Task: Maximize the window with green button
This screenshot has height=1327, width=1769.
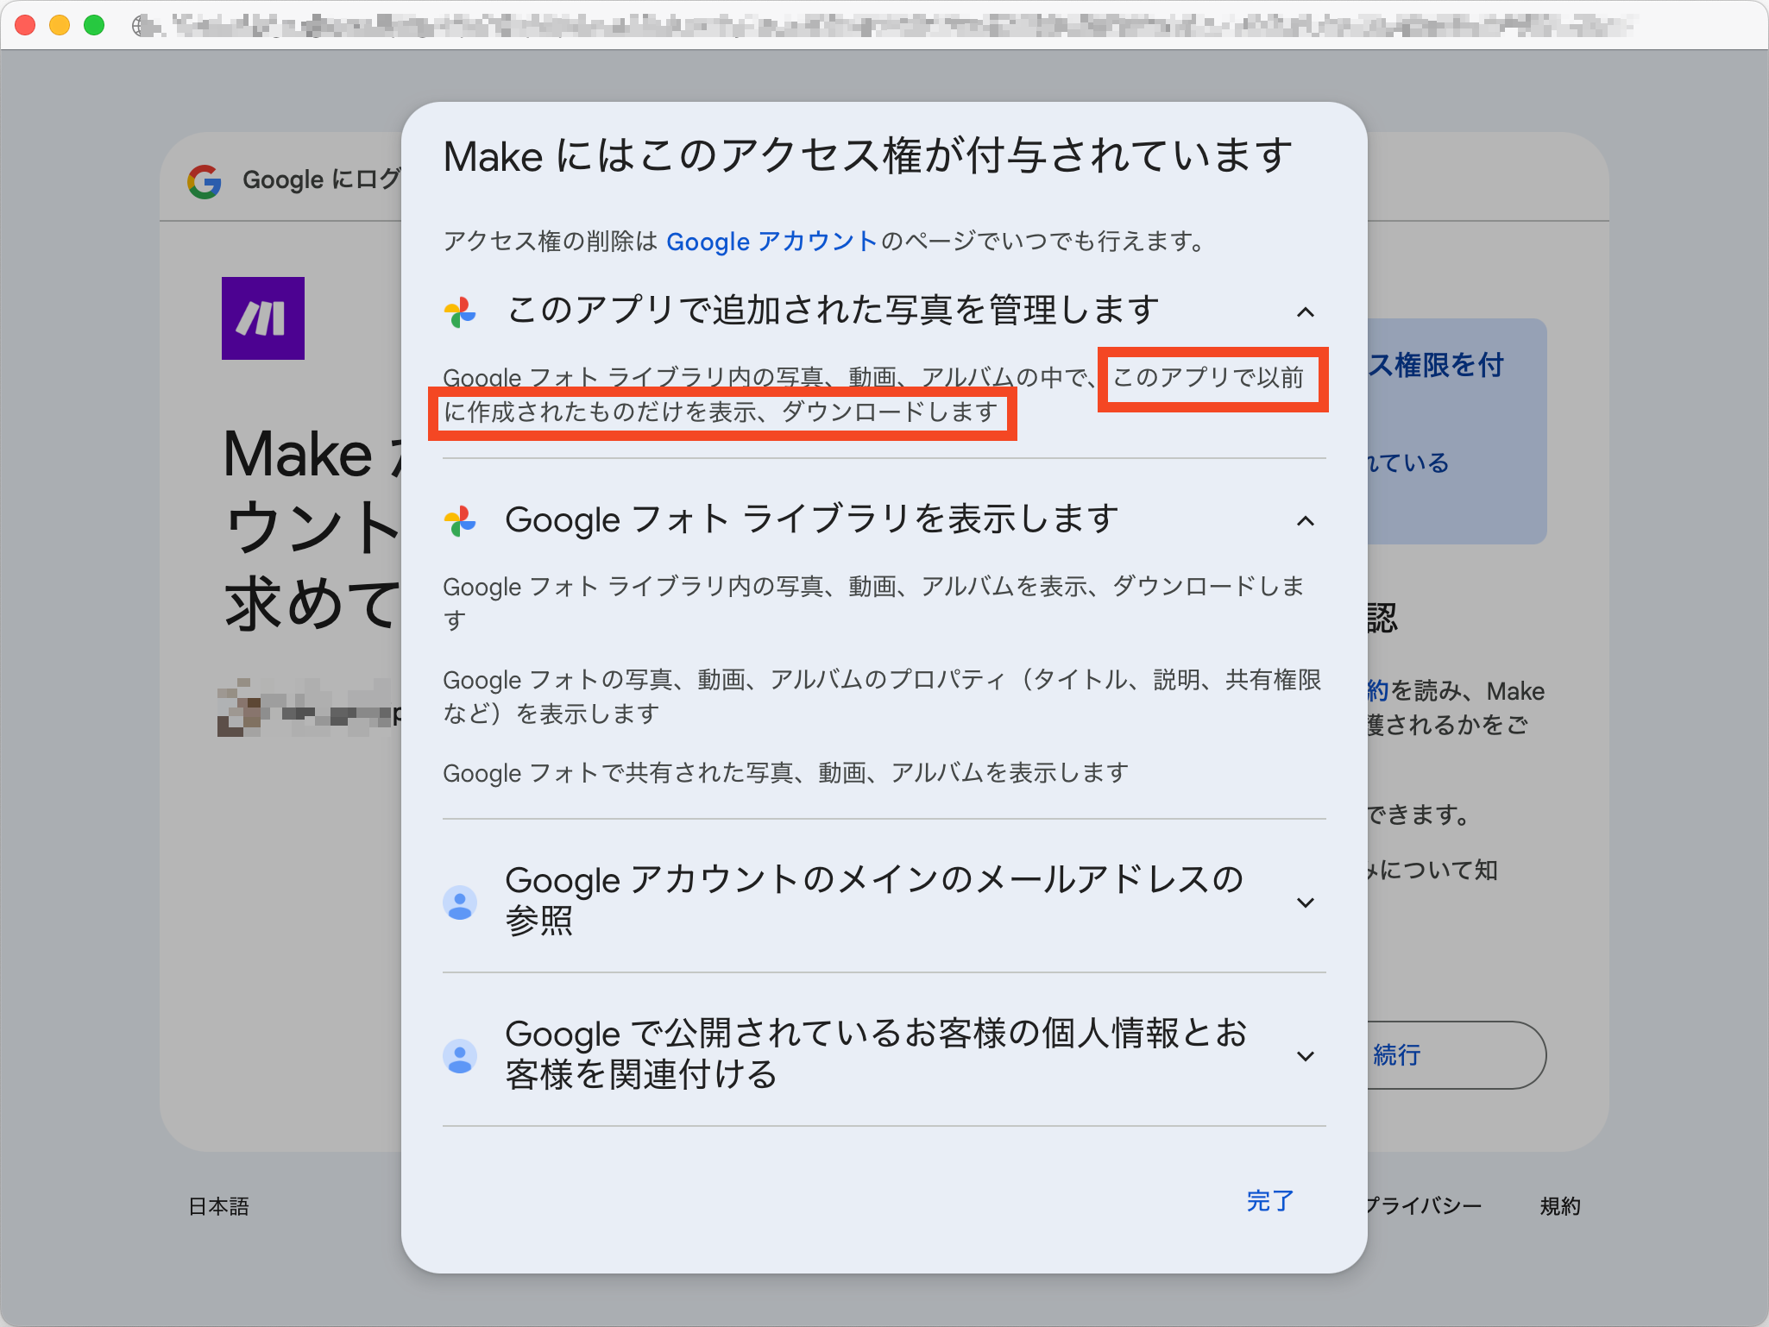Action: (94, 26)
